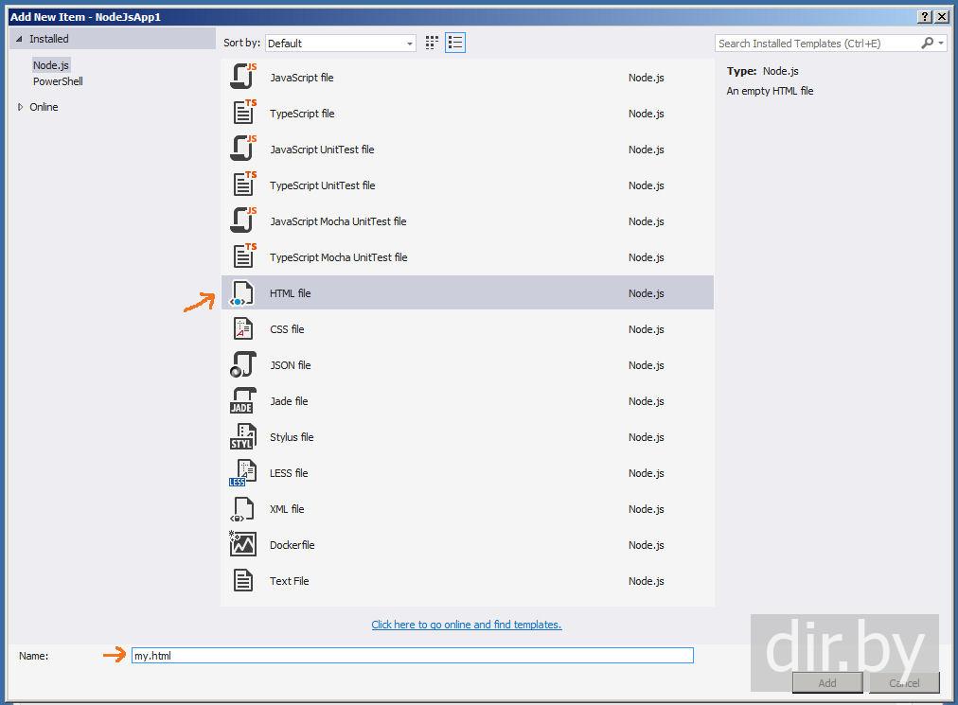Select the 'LESS file' template name
The width and height of the screenshot is (958, 705).
click(x=289, y=473)
